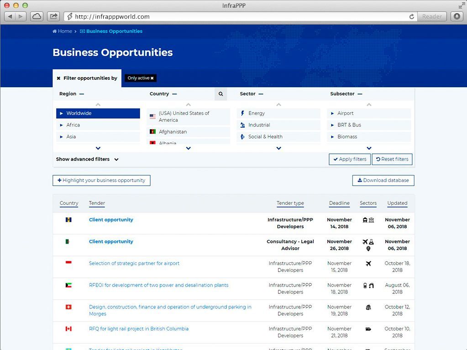This screenshot has height=350, width=467.
Task: Click the Share icon in browser toolbar
Action: click(x=53, y=16)
